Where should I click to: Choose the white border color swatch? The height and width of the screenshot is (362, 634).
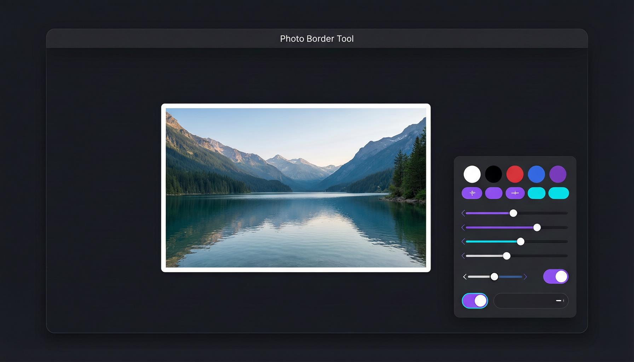tap(472, 174)
